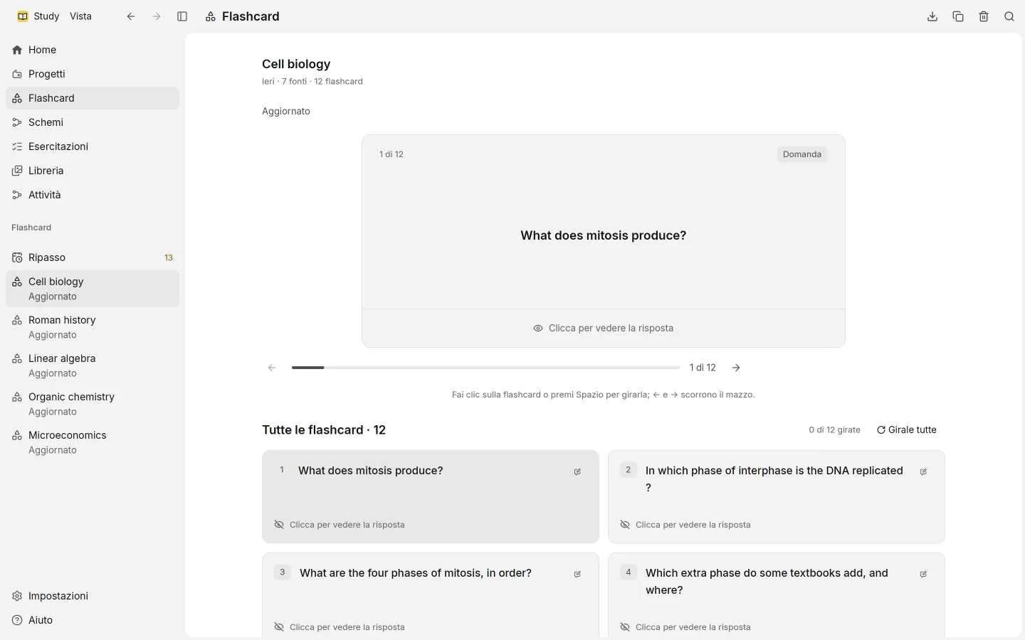Open Aiuto help
Screen dimensions: 1025x640
[x=93, y=620]
